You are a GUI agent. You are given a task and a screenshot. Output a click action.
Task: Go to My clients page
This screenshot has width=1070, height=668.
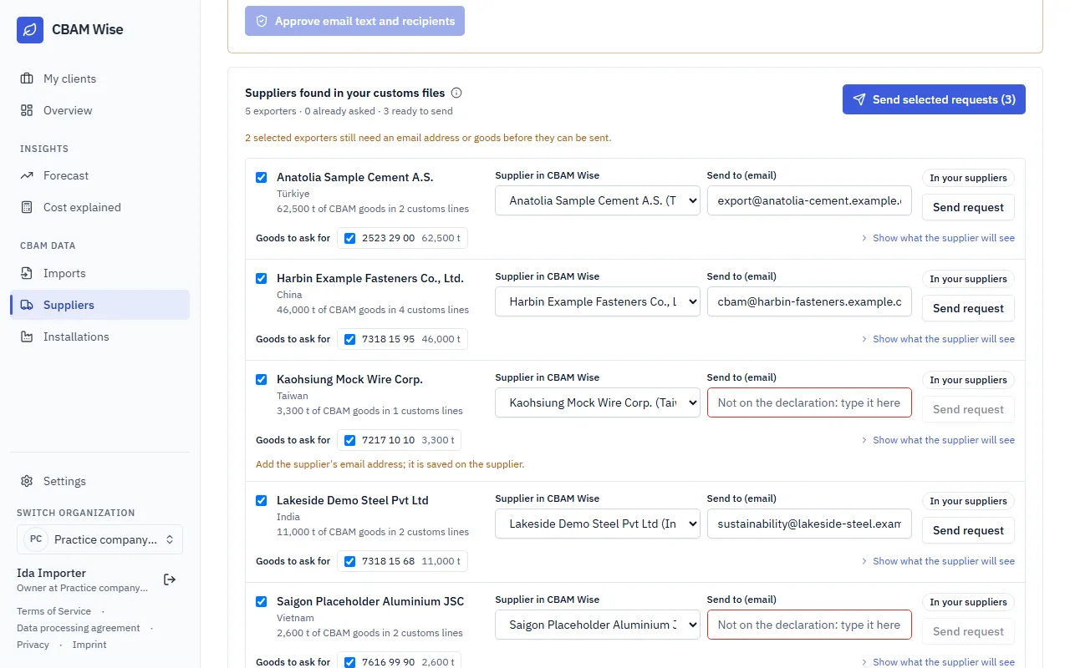pyautogui.click(x=99, y=78)
